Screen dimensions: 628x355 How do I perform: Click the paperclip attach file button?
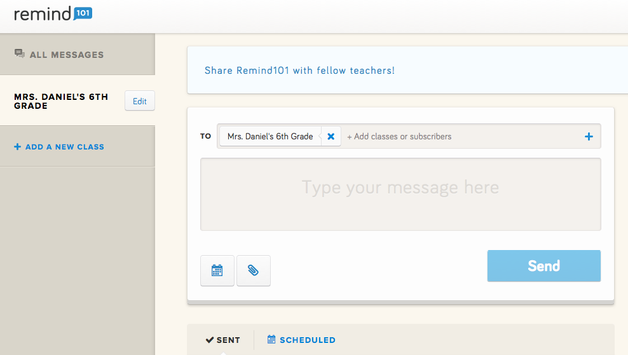tap(254, 270)
